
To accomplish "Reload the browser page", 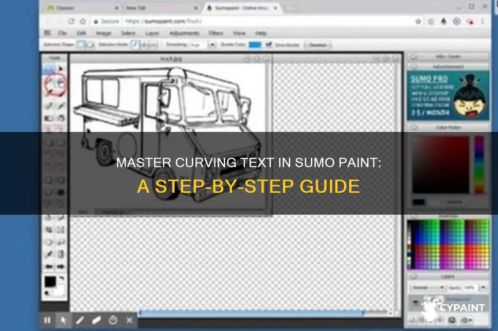I will 71,21.
